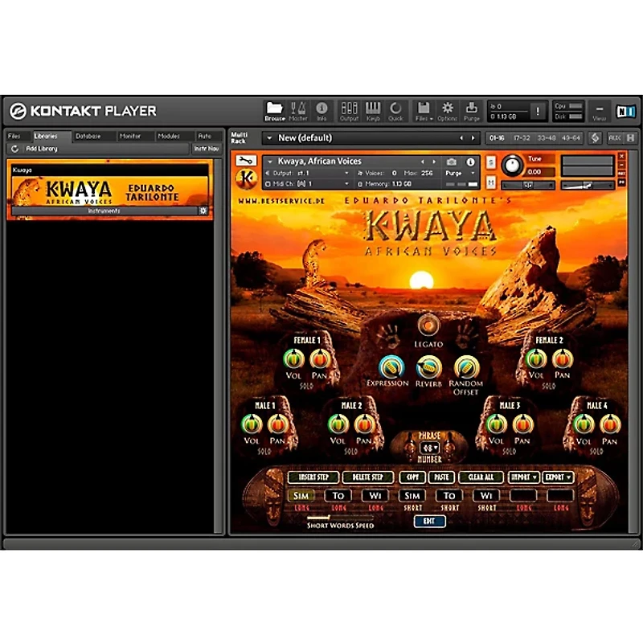
Task: Toggle the Kontakt Player logo
Action: click(x=83, y=111)
